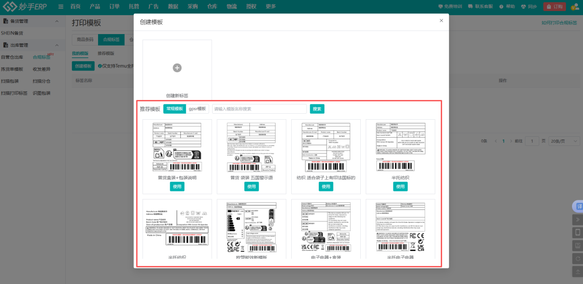Click 使用 under 普货盒装+包装说明 template
Viewport: 583px width, 284px height.
coord(177,186)
